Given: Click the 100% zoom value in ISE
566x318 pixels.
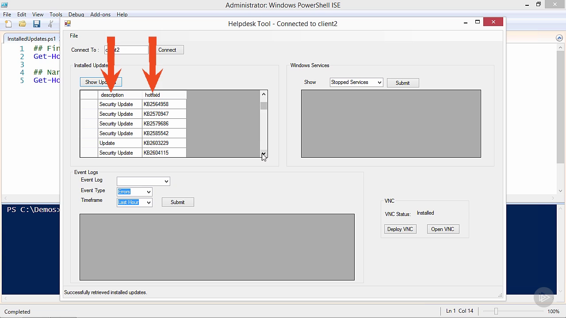Looking at the screenshot, I should tap(553, 311).
